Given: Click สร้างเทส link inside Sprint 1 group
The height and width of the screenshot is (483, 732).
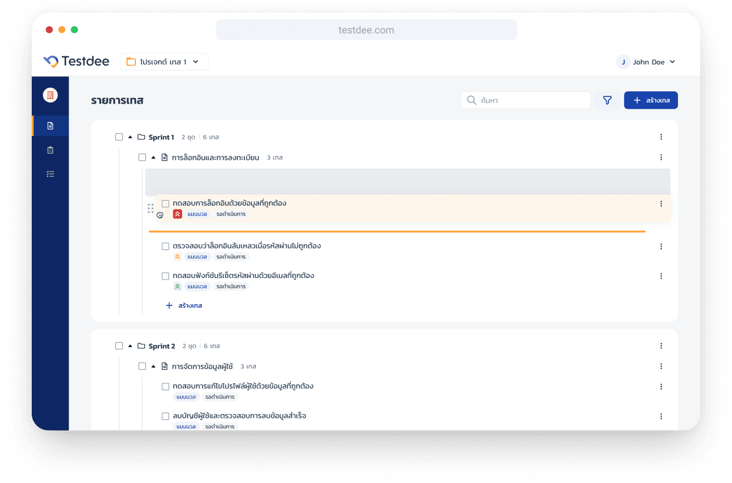Looking at the screenshot, I should click(184, 305).
